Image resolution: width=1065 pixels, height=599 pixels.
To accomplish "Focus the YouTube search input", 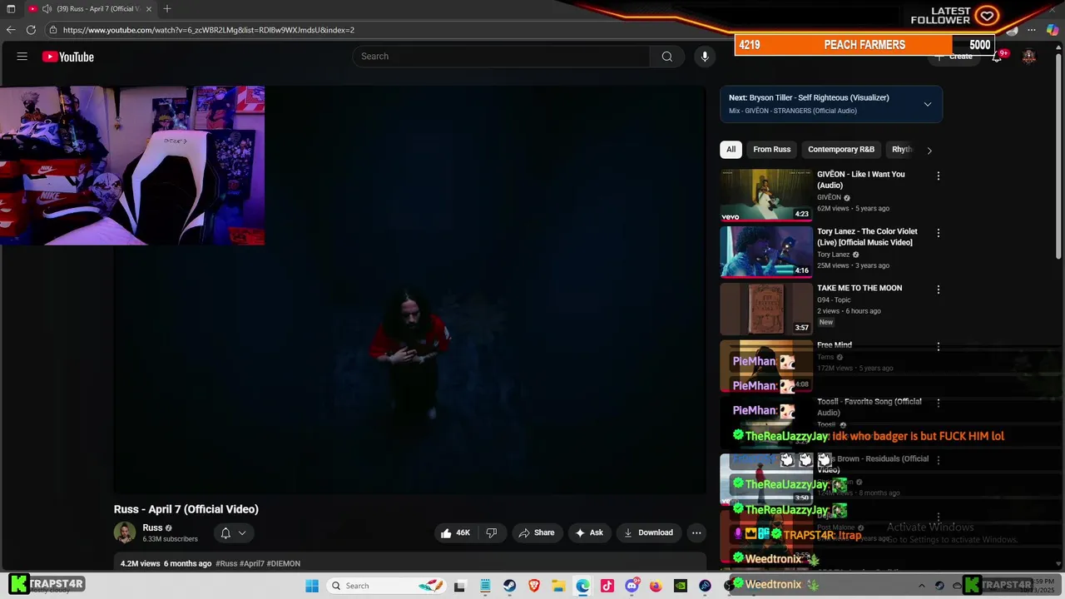I will coord(502,57).
